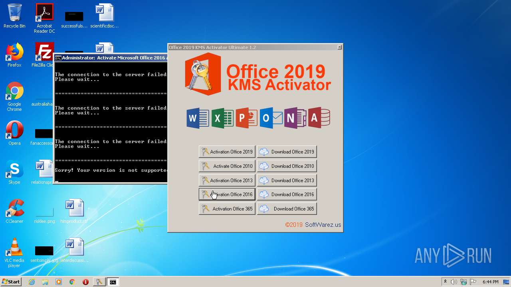Select Firefox desktop shortcut
This screenshot has width=511, height=287.
14,55
